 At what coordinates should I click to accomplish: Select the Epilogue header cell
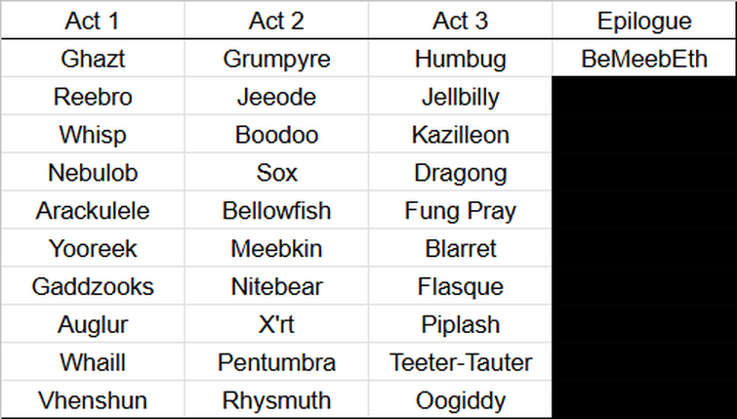click(x=644, y=20)
